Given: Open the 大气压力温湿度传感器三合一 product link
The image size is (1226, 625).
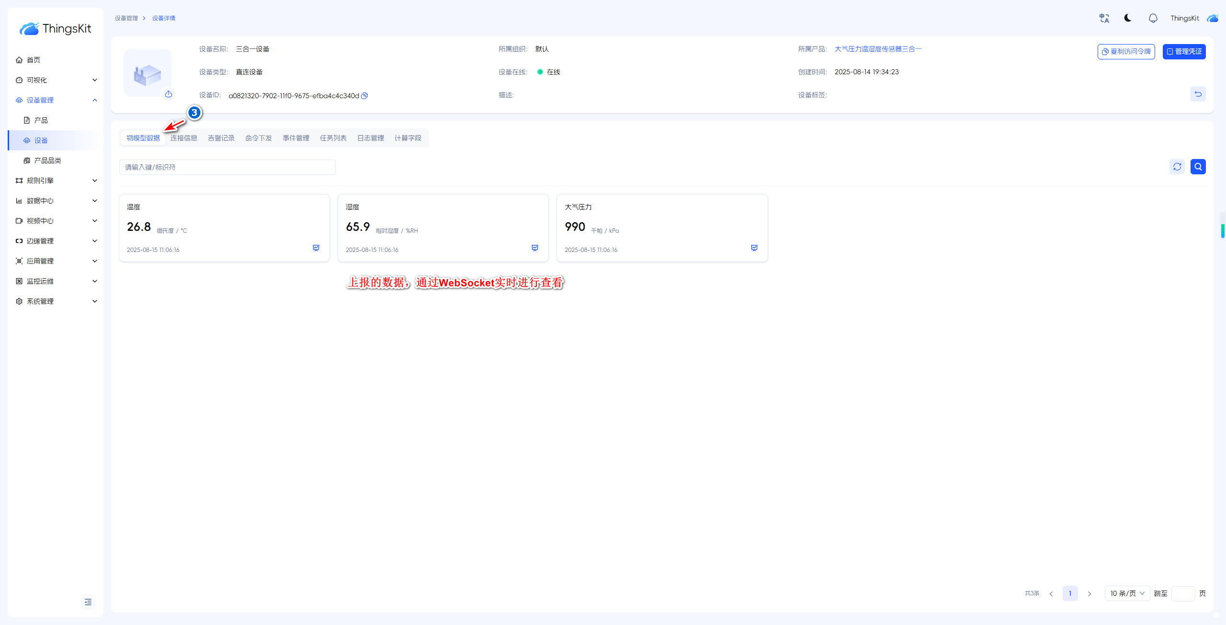Looking at the screenshot, I should coord(878,49).
